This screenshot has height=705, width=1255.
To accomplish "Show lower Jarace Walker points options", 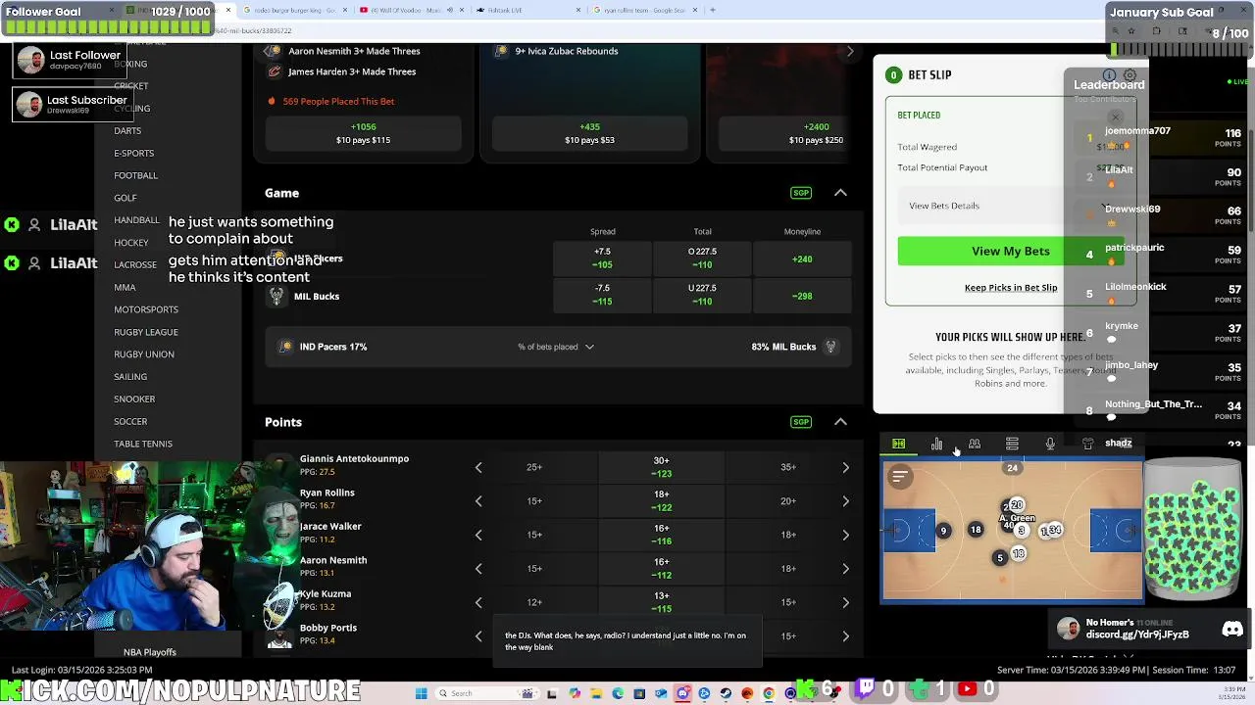I will 478,535.
